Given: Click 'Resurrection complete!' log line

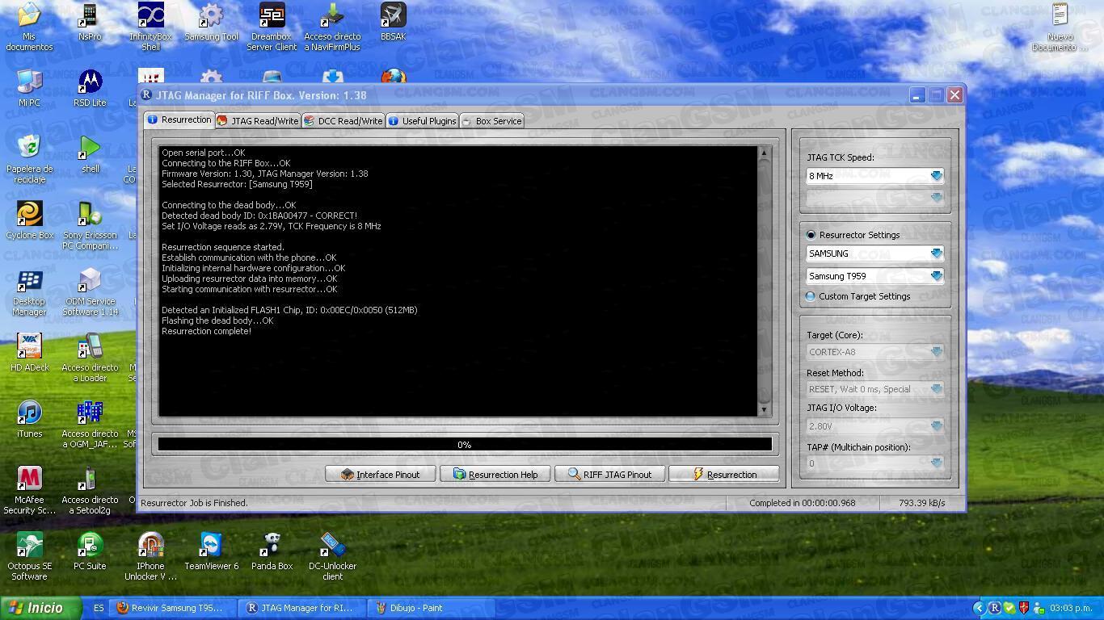Looking at the screenshot, I should [x=206, y=331].
